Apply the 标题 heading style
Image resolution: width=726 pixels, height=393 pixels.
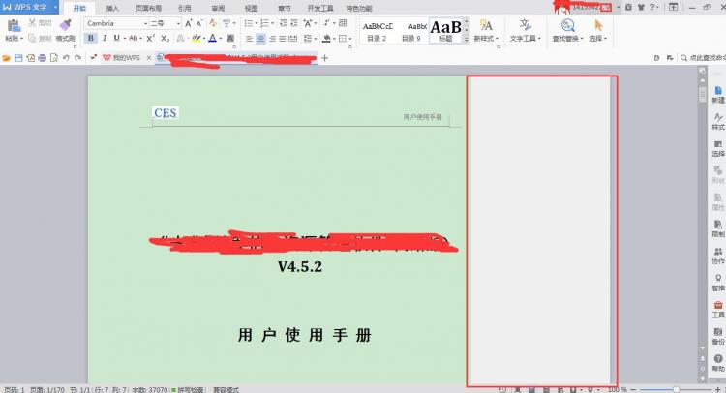click(446, 32)
